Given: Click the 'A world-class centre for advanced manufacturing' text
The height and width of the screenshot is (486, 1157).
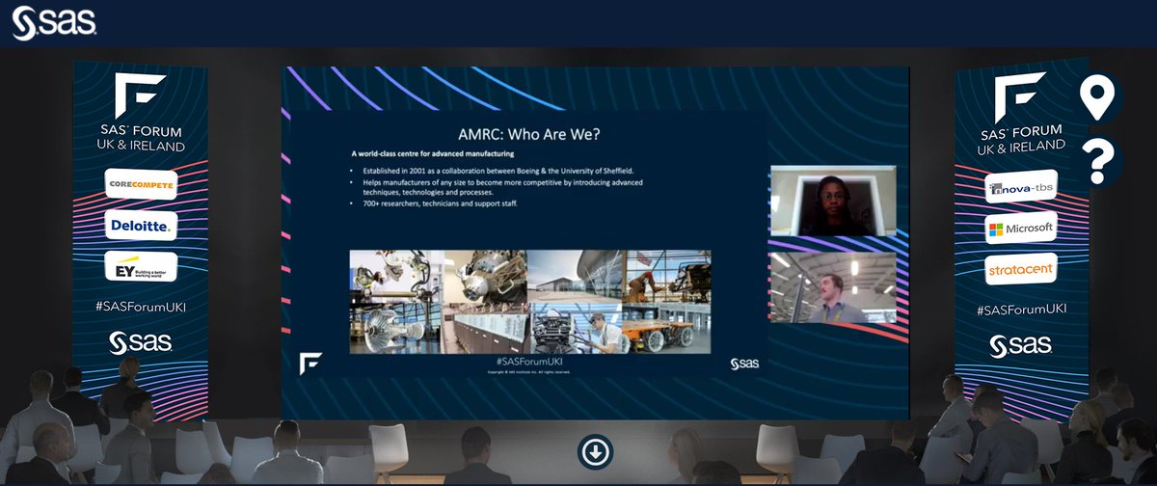Looking at the screenshot, I should point(432,154).
